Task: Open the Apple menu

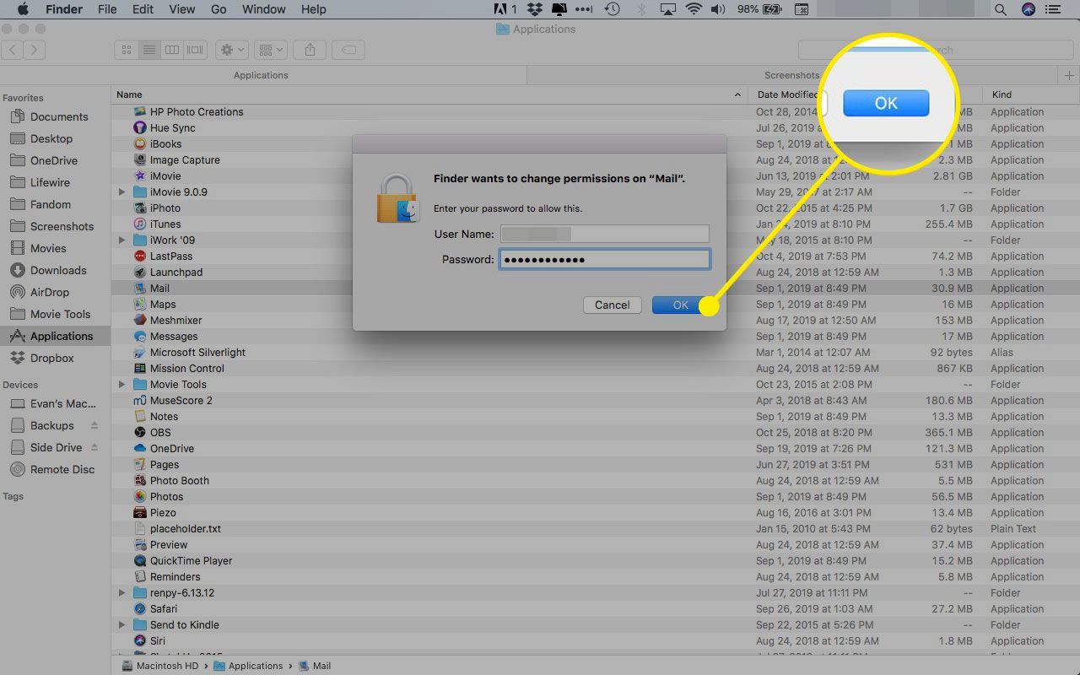Action: [x=23, y=9]
